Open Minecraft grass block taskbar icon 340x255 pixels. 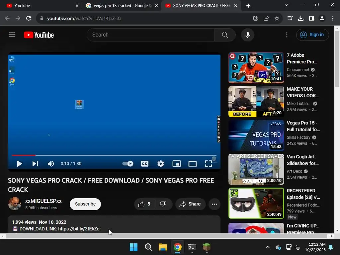coord(207,247)
